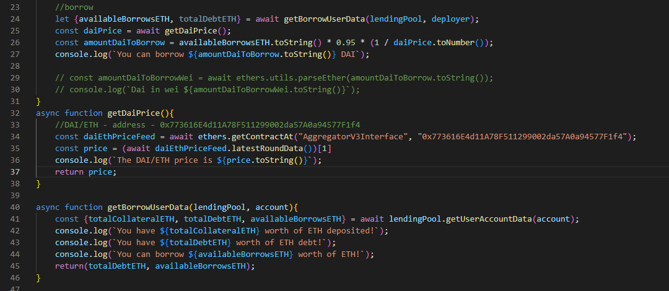The width and height of the screenshot is (669, 291).
Task: Click 'getUserAccountData' method on line 41
Action: coord(489,219)
